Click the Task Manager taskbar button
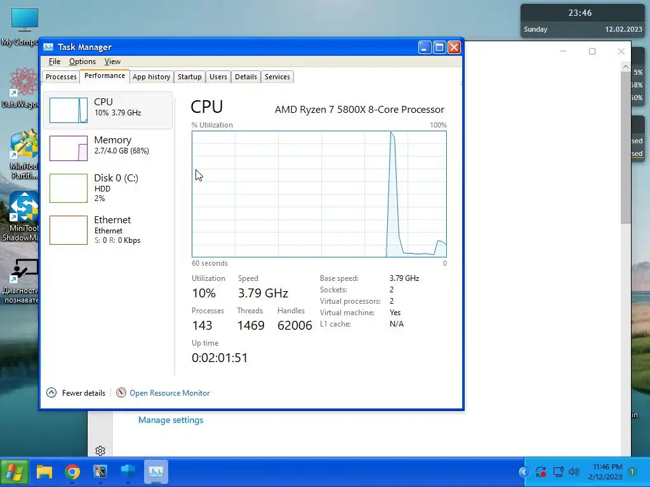Screen dimensions: 650x487 tap(156, 472)
